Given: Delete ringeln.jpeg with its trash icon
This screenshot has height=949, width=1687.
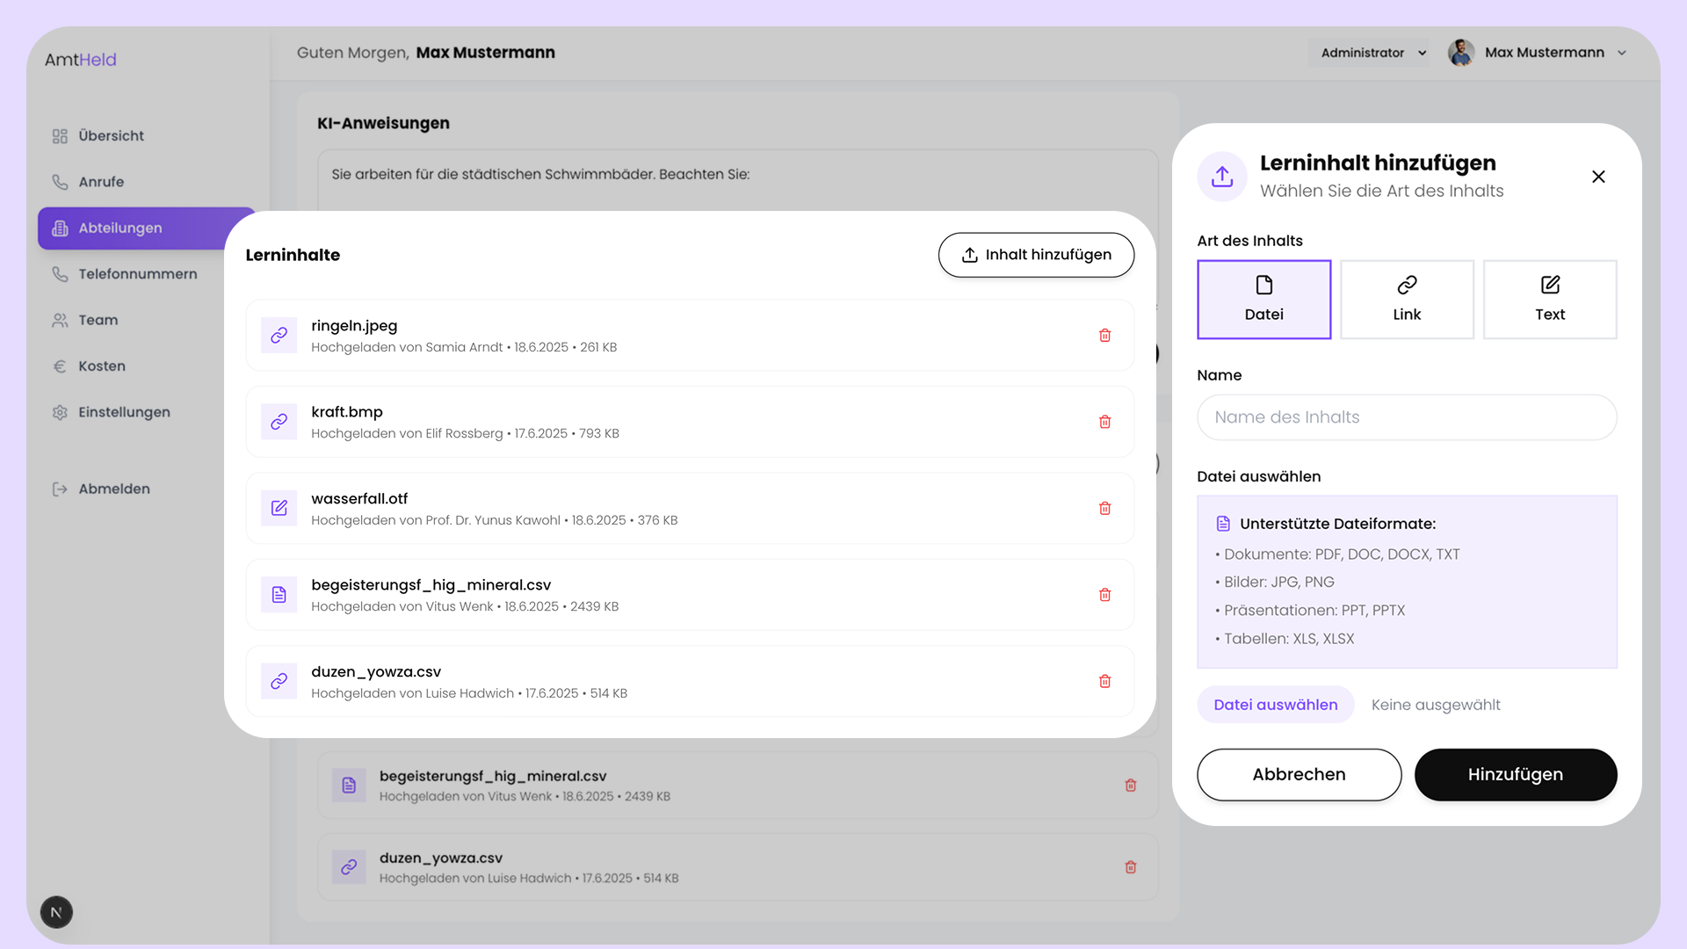Looking at the screenshot, I should click(1104, 336).
